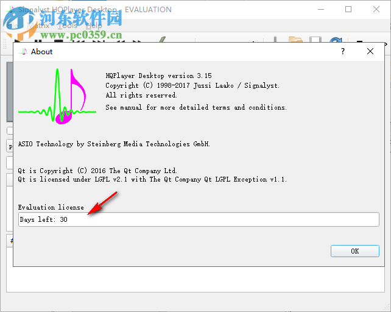
Task: Close the HQPlayer Desktop main window
Action: pos(376,9)
